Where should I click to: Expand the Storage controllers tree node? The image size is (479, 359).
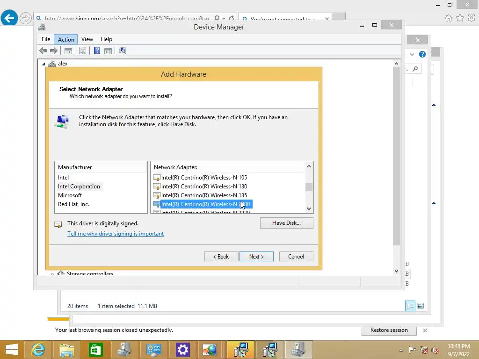[52, 273]
